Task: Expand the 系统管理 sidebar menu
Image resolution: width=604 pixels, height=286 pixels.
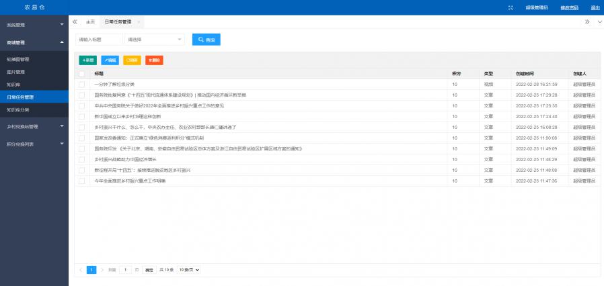Action: pos(34,24)
